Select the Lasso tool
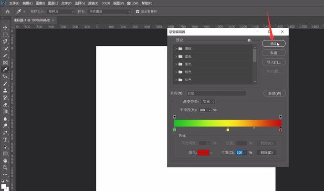This screenshot has height=191, width=324. (x=5, y=42)
